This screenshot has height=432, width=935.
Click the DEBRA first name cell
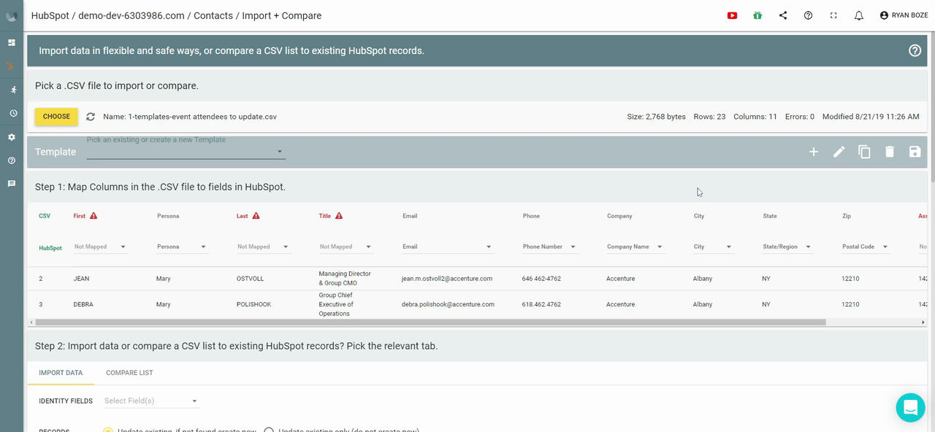[x=84, y=304]
